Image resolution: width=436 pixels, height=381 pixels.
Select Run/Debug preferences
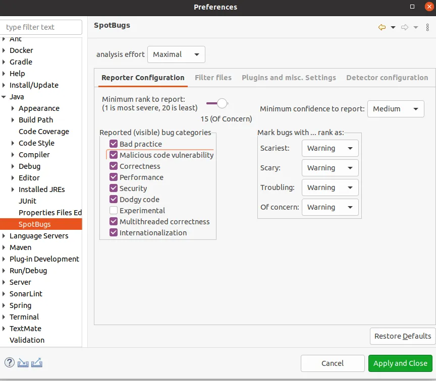click(28, 271)
